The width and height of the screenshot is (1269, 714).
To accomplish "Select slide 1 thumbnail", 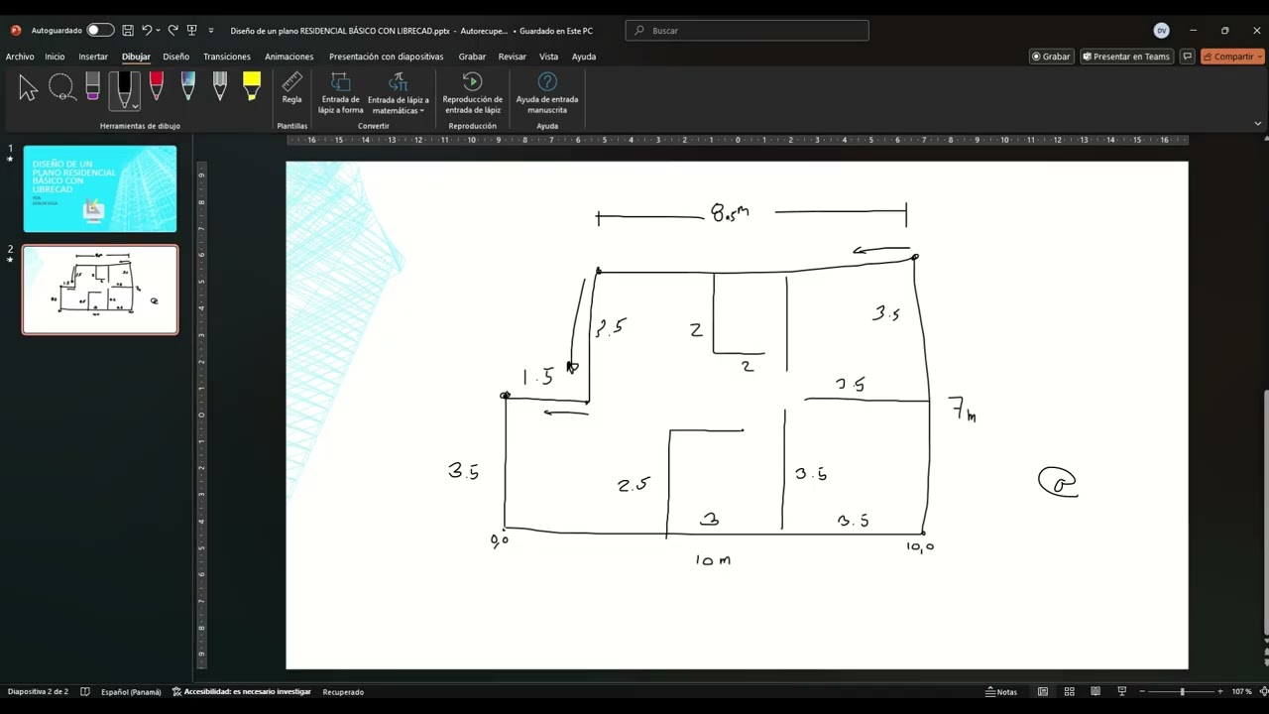I will click(100, 188).
